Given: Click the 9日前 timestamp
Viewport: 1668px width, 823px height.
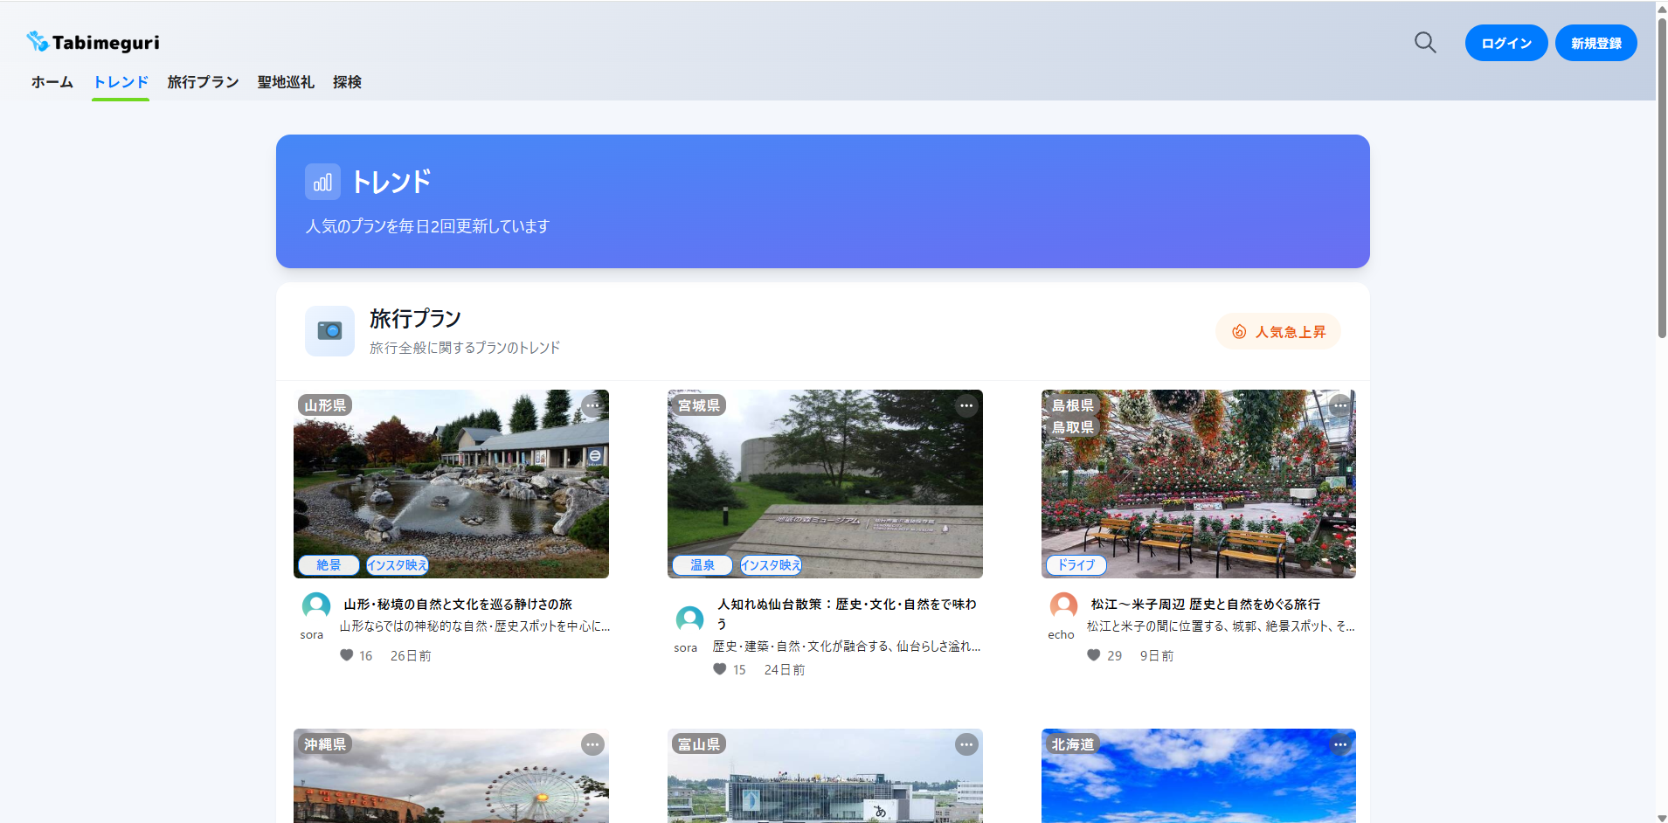Looking at the screenshot, I should click(x=1157, y=656).
